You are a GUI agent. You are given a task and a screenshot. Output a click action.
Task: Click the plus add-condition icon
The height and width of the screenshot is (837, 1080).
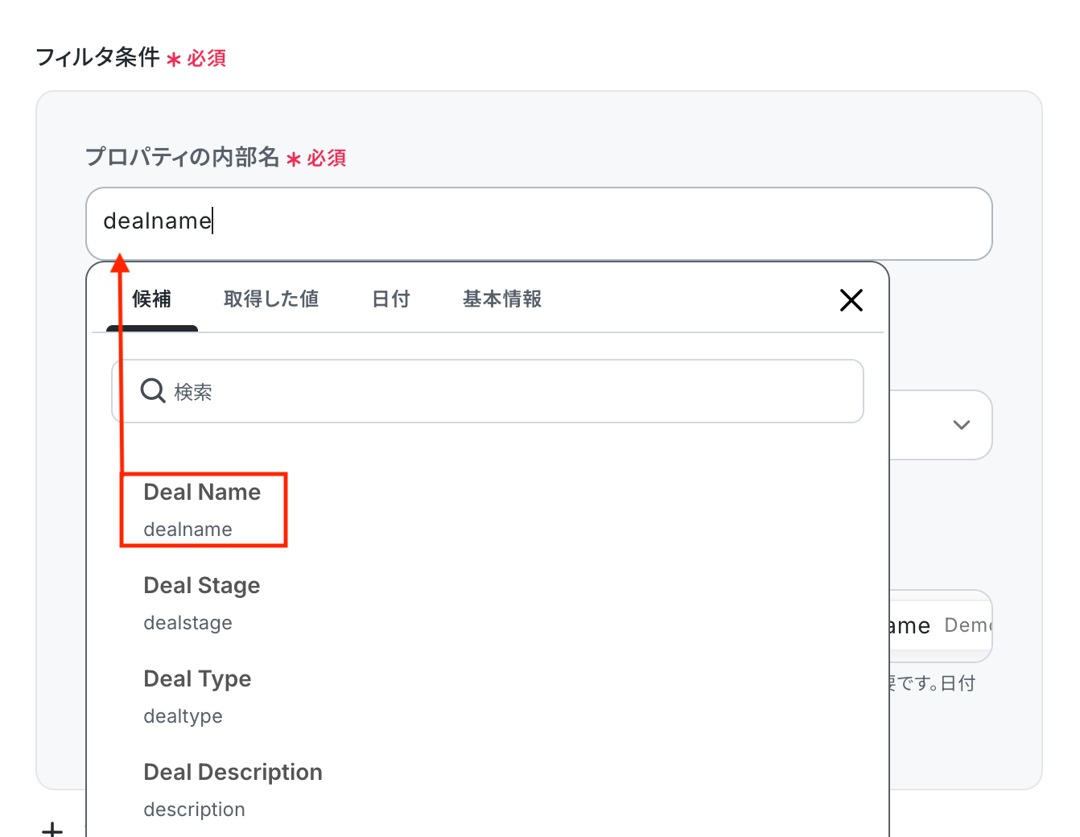coord(52,829)
